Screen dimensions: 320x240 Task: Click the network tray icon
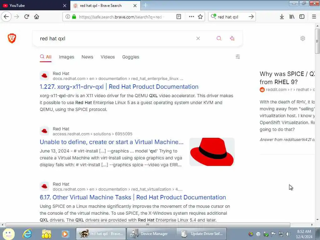pos(281,234)
